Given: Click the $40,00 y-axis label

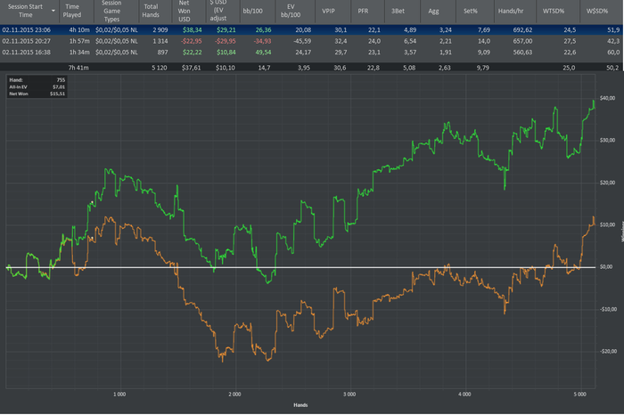Looking at the screenshot, I should point(607,98).
